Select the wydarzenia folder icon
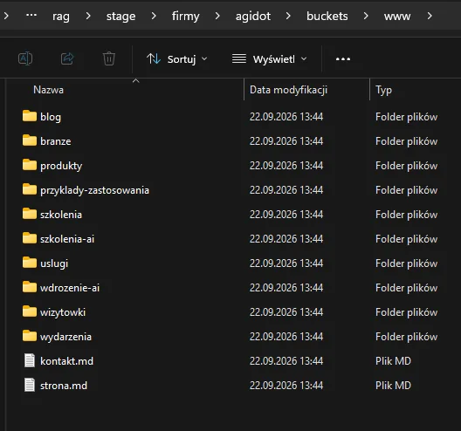 point(30,335)
